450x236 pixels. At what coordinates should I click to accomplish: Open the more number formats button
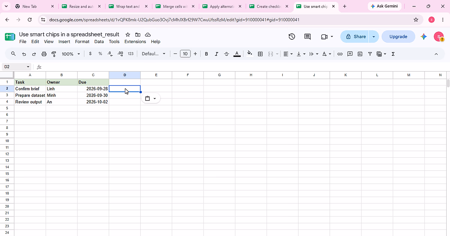point(130,54)
